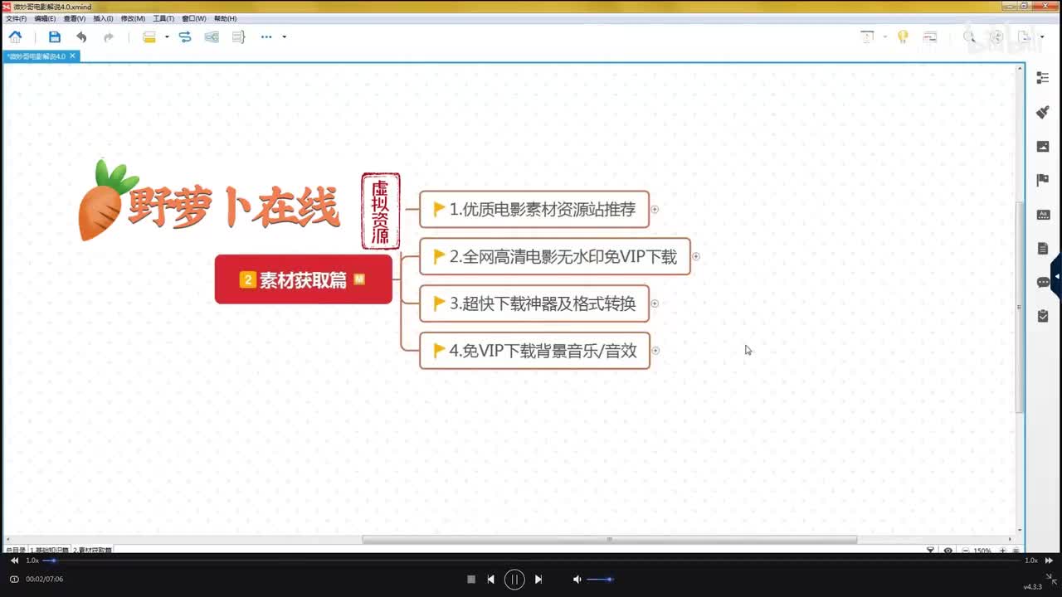Insert a new topic button
The height and width of the screenshot is (597, 1062).
[x=149, y=36]
